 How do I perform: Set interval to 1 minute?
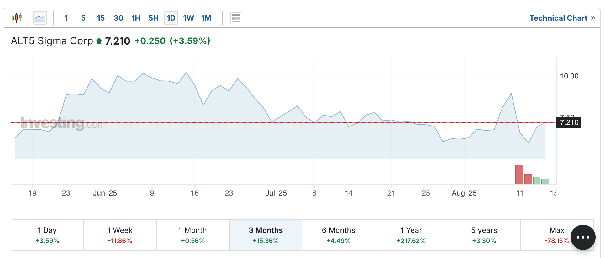click(66, 18)
